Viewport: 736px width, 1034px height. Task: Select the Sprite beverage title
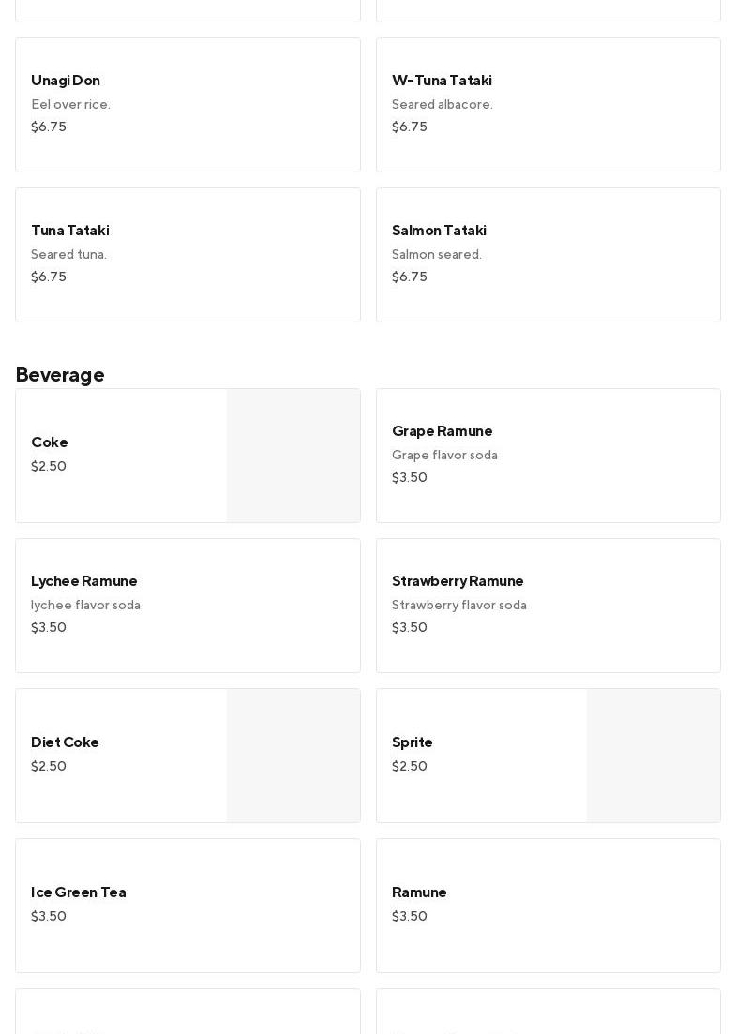click(x=413, y=742)
